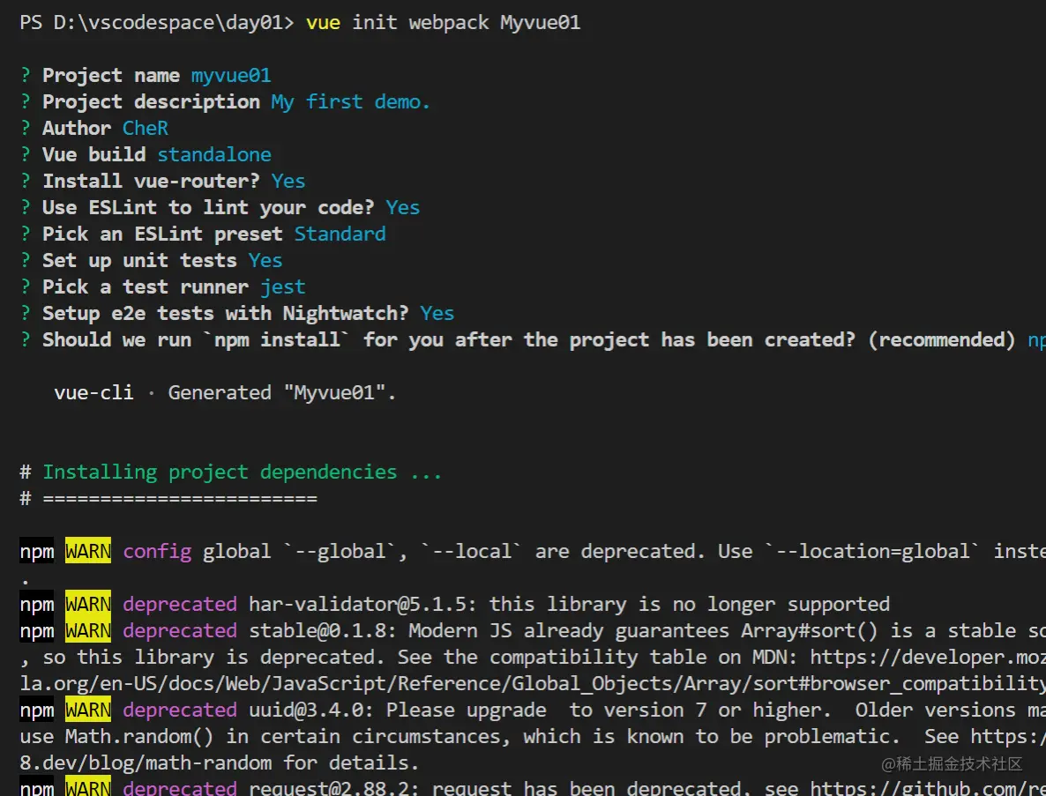Click the test runner value 'jest'
This screenshot has height=796, width=1046.
tap(283, 286)
